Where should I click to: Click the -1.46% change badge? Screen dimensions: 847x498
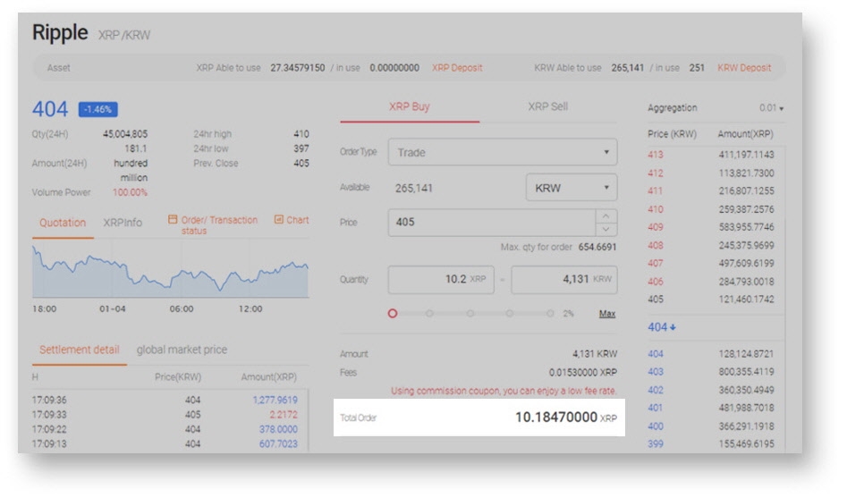click(97, 109)
